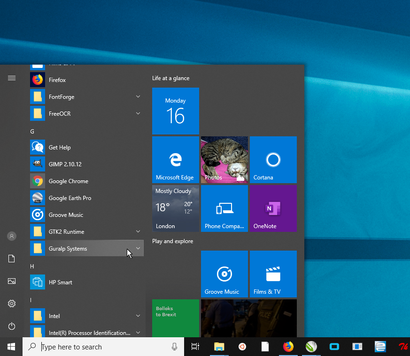Open Firefox from the taskbar
This screenshot has height=356, width=410.
pyautogui.click(x=288, y=347)
